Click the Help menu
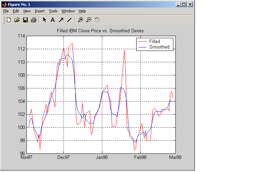 (82, 11)
